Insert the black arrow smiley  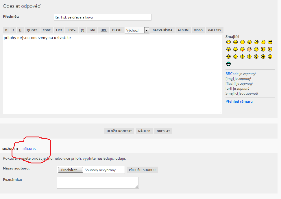pyautogui.click(x=263, y=57)
